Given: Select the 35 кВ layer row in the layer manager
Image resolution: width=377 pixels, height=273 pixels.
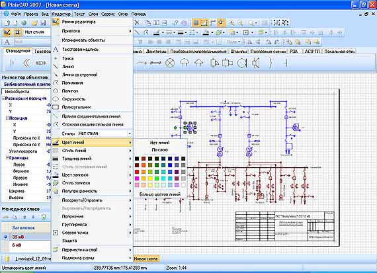Looking at the screenshot, I should 26,237.
